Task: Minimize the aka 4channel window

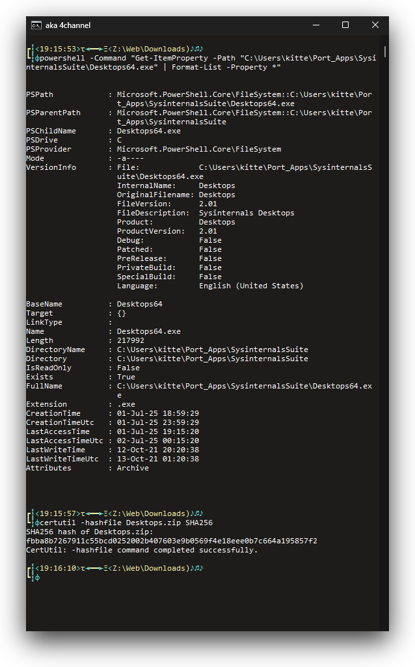Action: (316, 25)
